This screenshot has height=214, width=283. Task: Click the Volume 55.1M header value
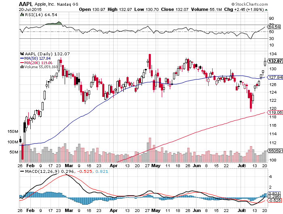tap(206, 9)
